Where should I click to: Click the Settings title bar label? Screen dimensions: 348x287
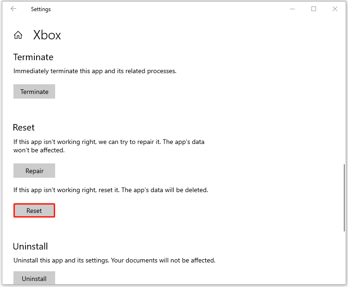click(41, 9)
